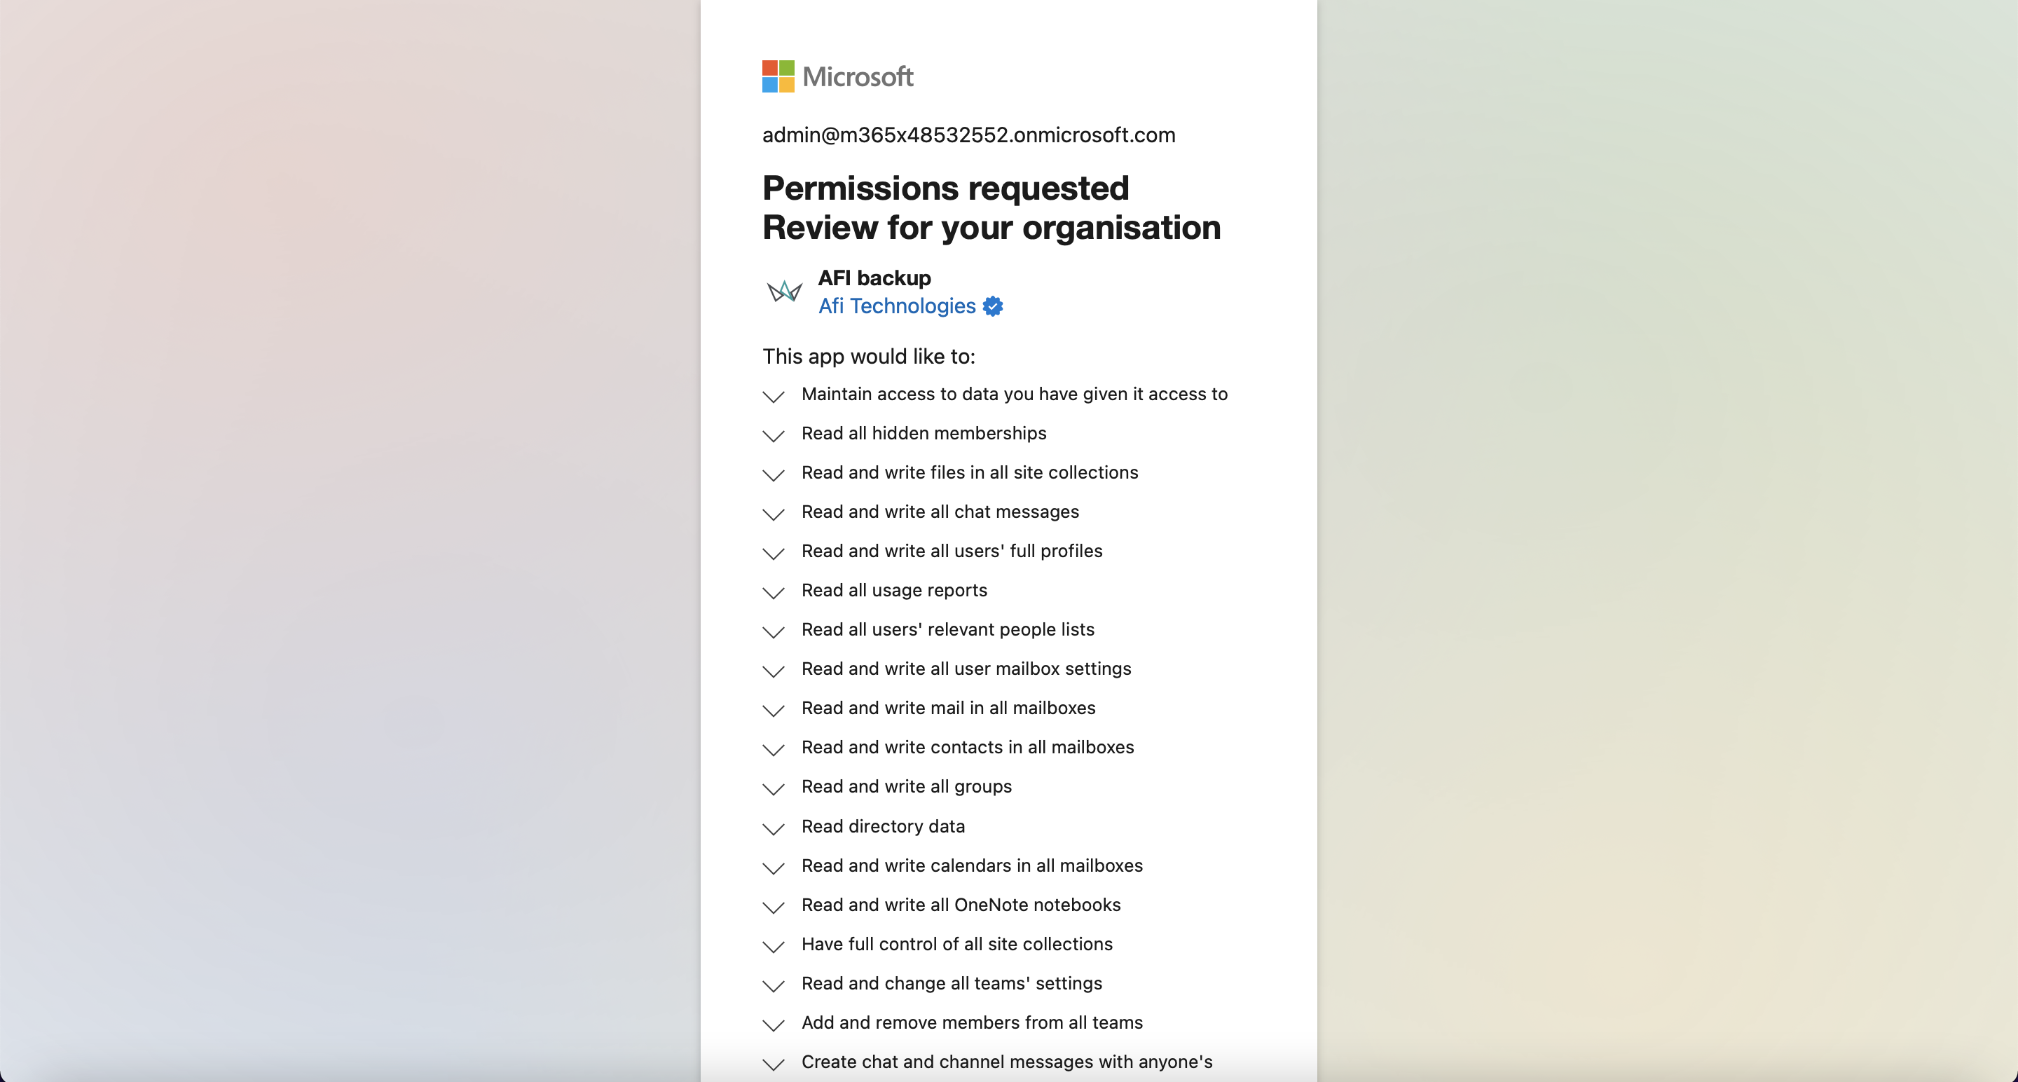Click the 'Read and write calendars in all mailboxes' text
Screen dimensions: 2018x1082
click(971, 865)
